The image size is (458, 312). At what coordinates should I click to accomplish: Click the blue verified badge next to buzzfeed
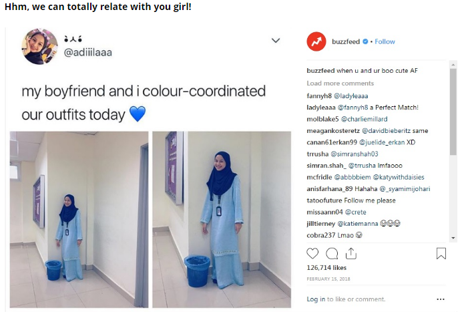[x=365, y=42]
